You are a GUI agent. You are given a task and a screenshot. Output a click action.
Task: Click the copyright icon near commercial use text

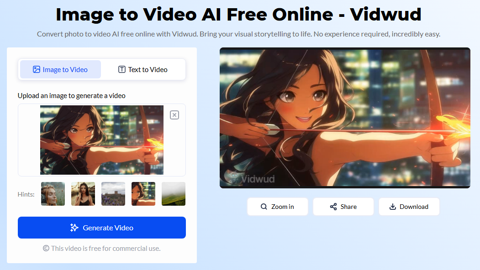click(46, 248)
